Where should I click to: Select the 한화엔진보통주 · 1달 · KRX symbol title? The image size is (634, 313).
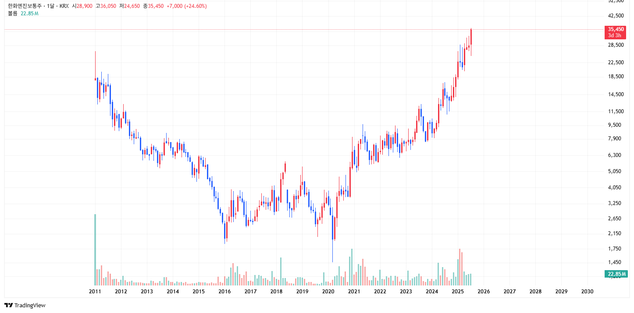(x=38, y=6)
